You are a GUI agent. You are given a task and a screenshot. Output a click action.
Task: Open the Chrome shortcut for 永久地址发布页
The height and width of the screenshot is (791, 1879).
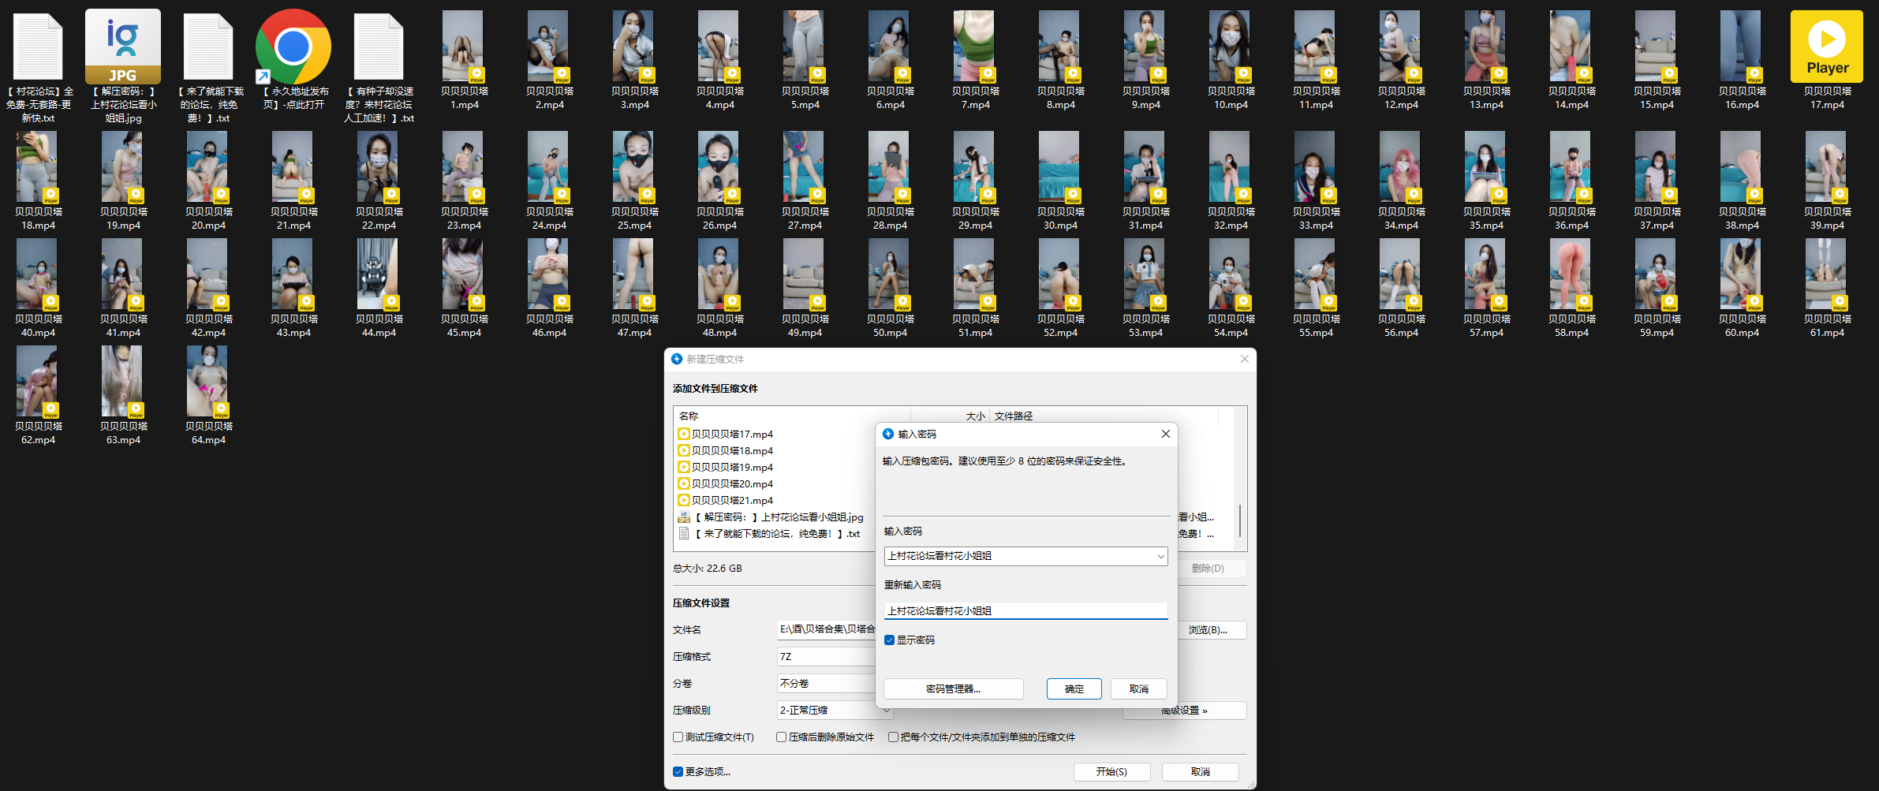[x=293, y=47]
